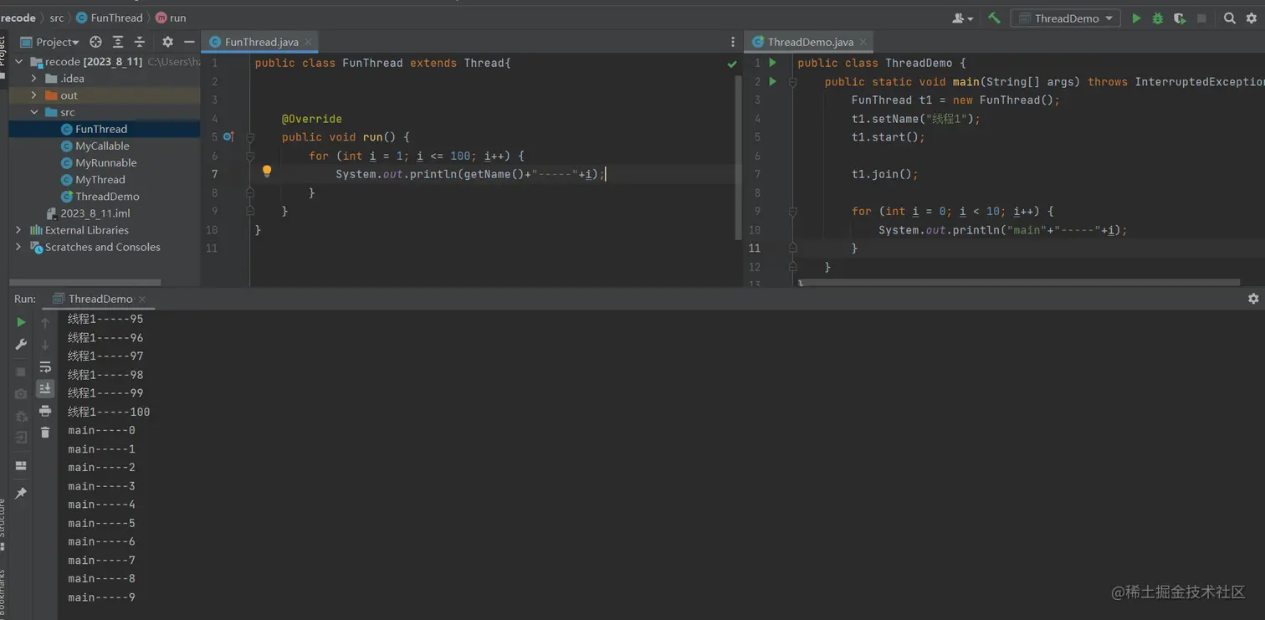Close the FunThread.java tab
This screenshot has height=620, width=1265.
(308, 42)
